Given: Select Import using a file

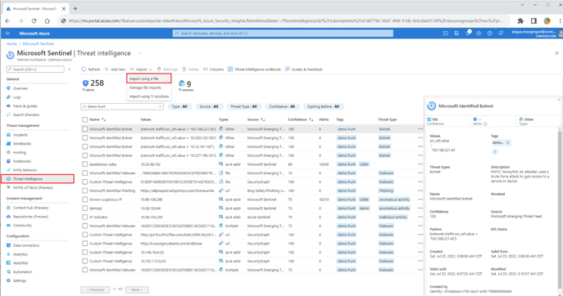Looking at the screenshot, I should click(148, 78).
